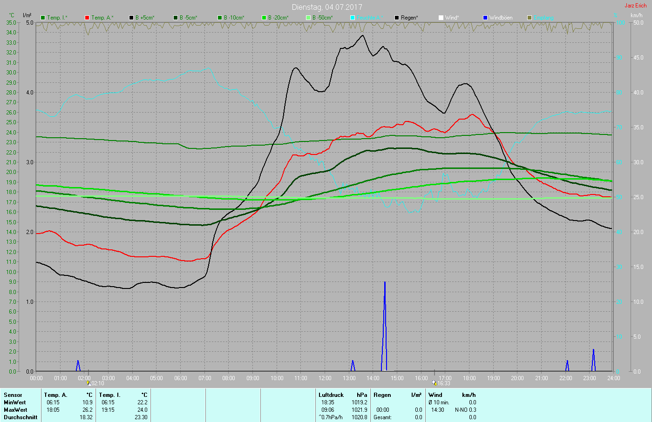Click the date title Dienstag, 04.07.2017
Viewport: 652px width, 422px height.
pyautogui.click(x=326, y=7)
